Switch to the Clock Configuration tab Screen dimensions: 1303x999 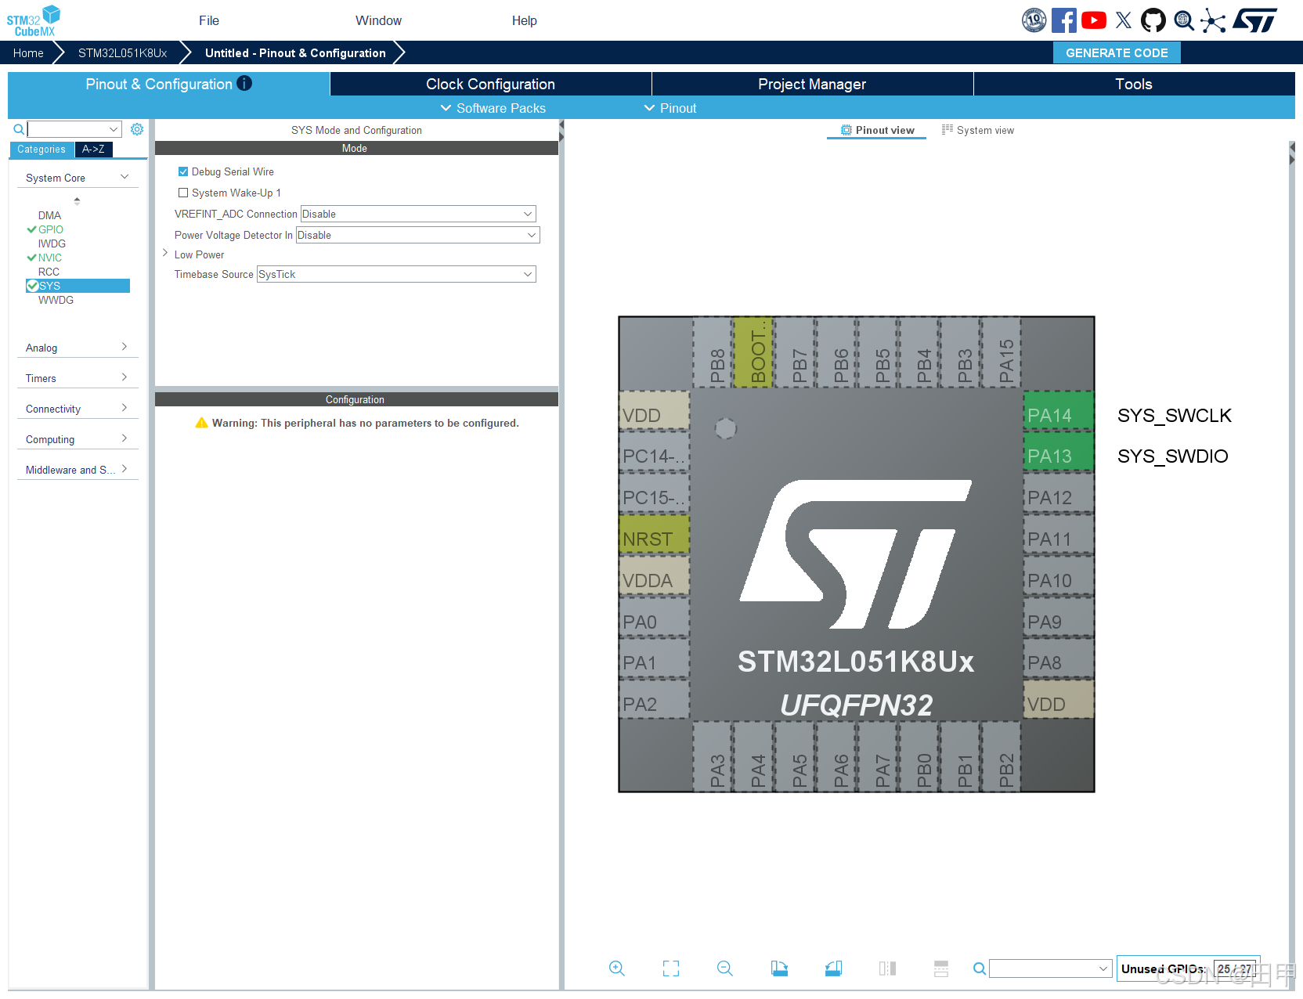pyautogui.click(x=490, y=84)
